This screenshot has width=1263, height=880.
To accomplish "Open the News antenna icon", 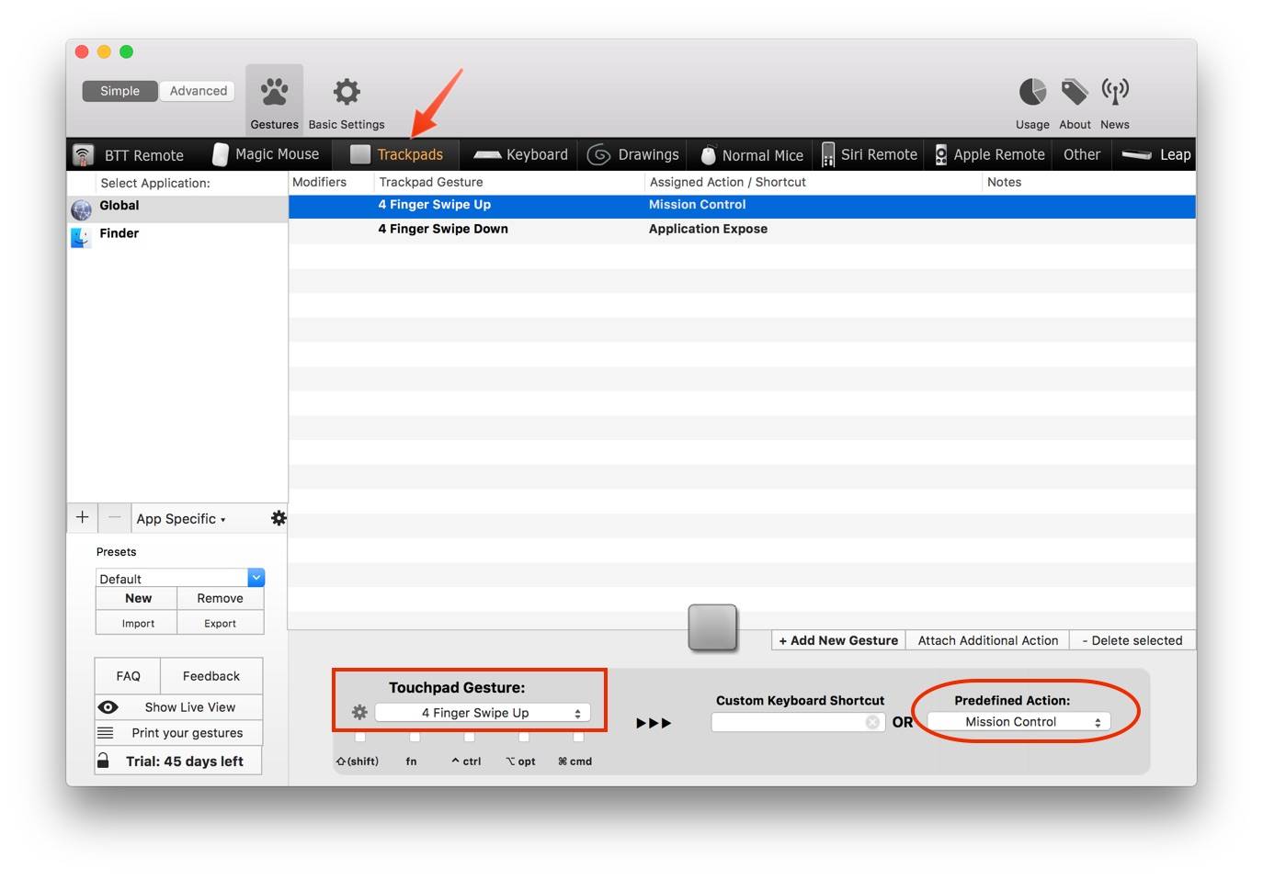I will 1115,91.
